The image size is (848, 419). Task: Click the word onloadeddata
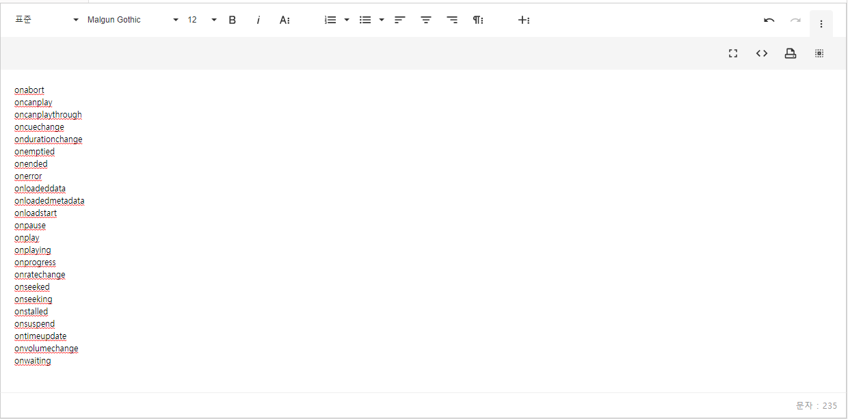[x=40, y=189]
